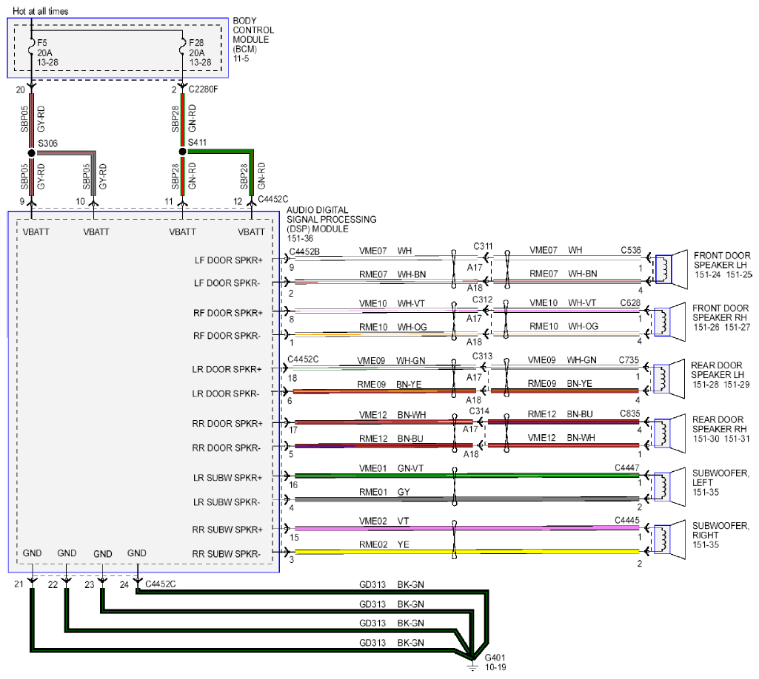Click the C4447 connector label
This screenshot has height=679, width=759.
click(x=627, y=467)
